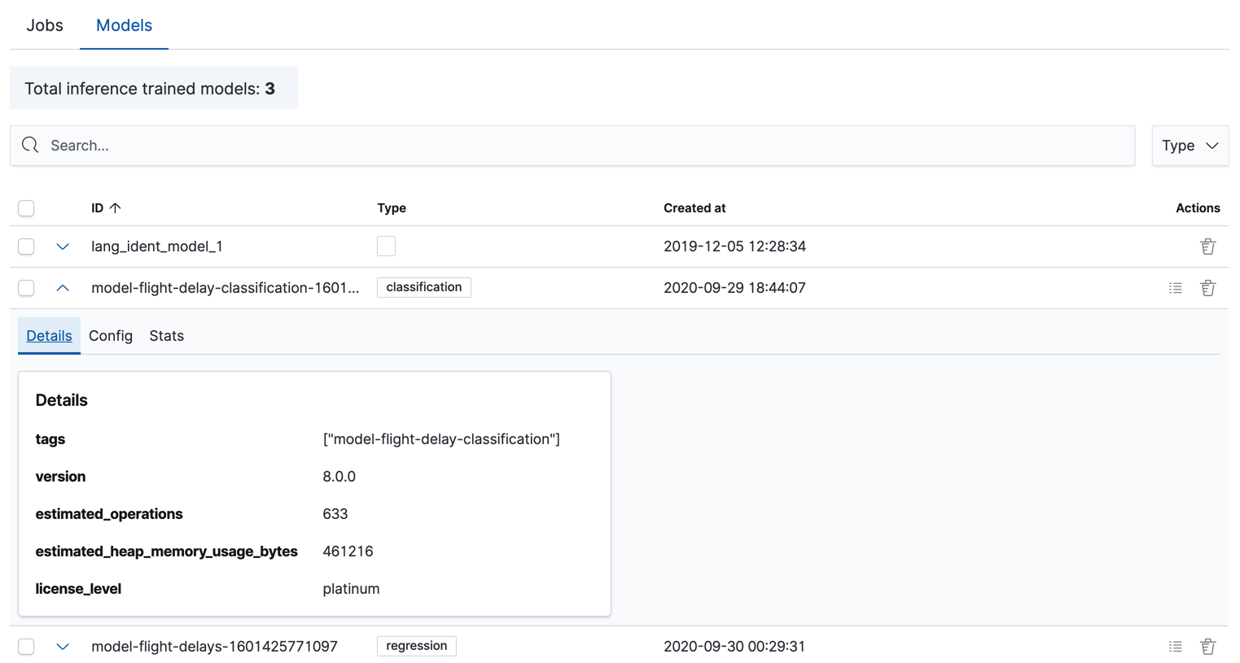1240x663 pixels.
Task: Click the sort arrow next to the ID column
Action: click(116, 207)
